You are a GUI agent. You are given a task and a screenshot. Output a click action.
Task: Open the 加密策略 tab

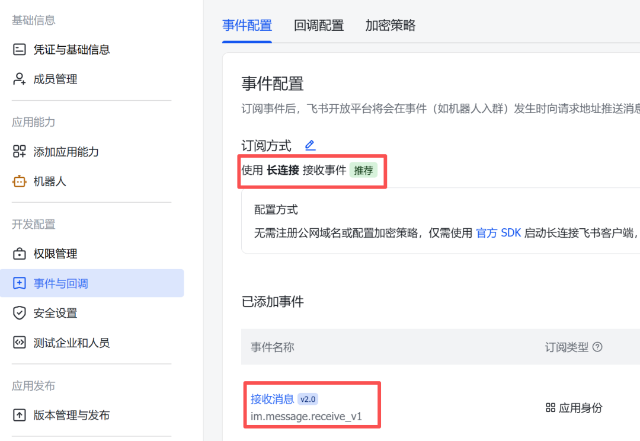(391, 26)
